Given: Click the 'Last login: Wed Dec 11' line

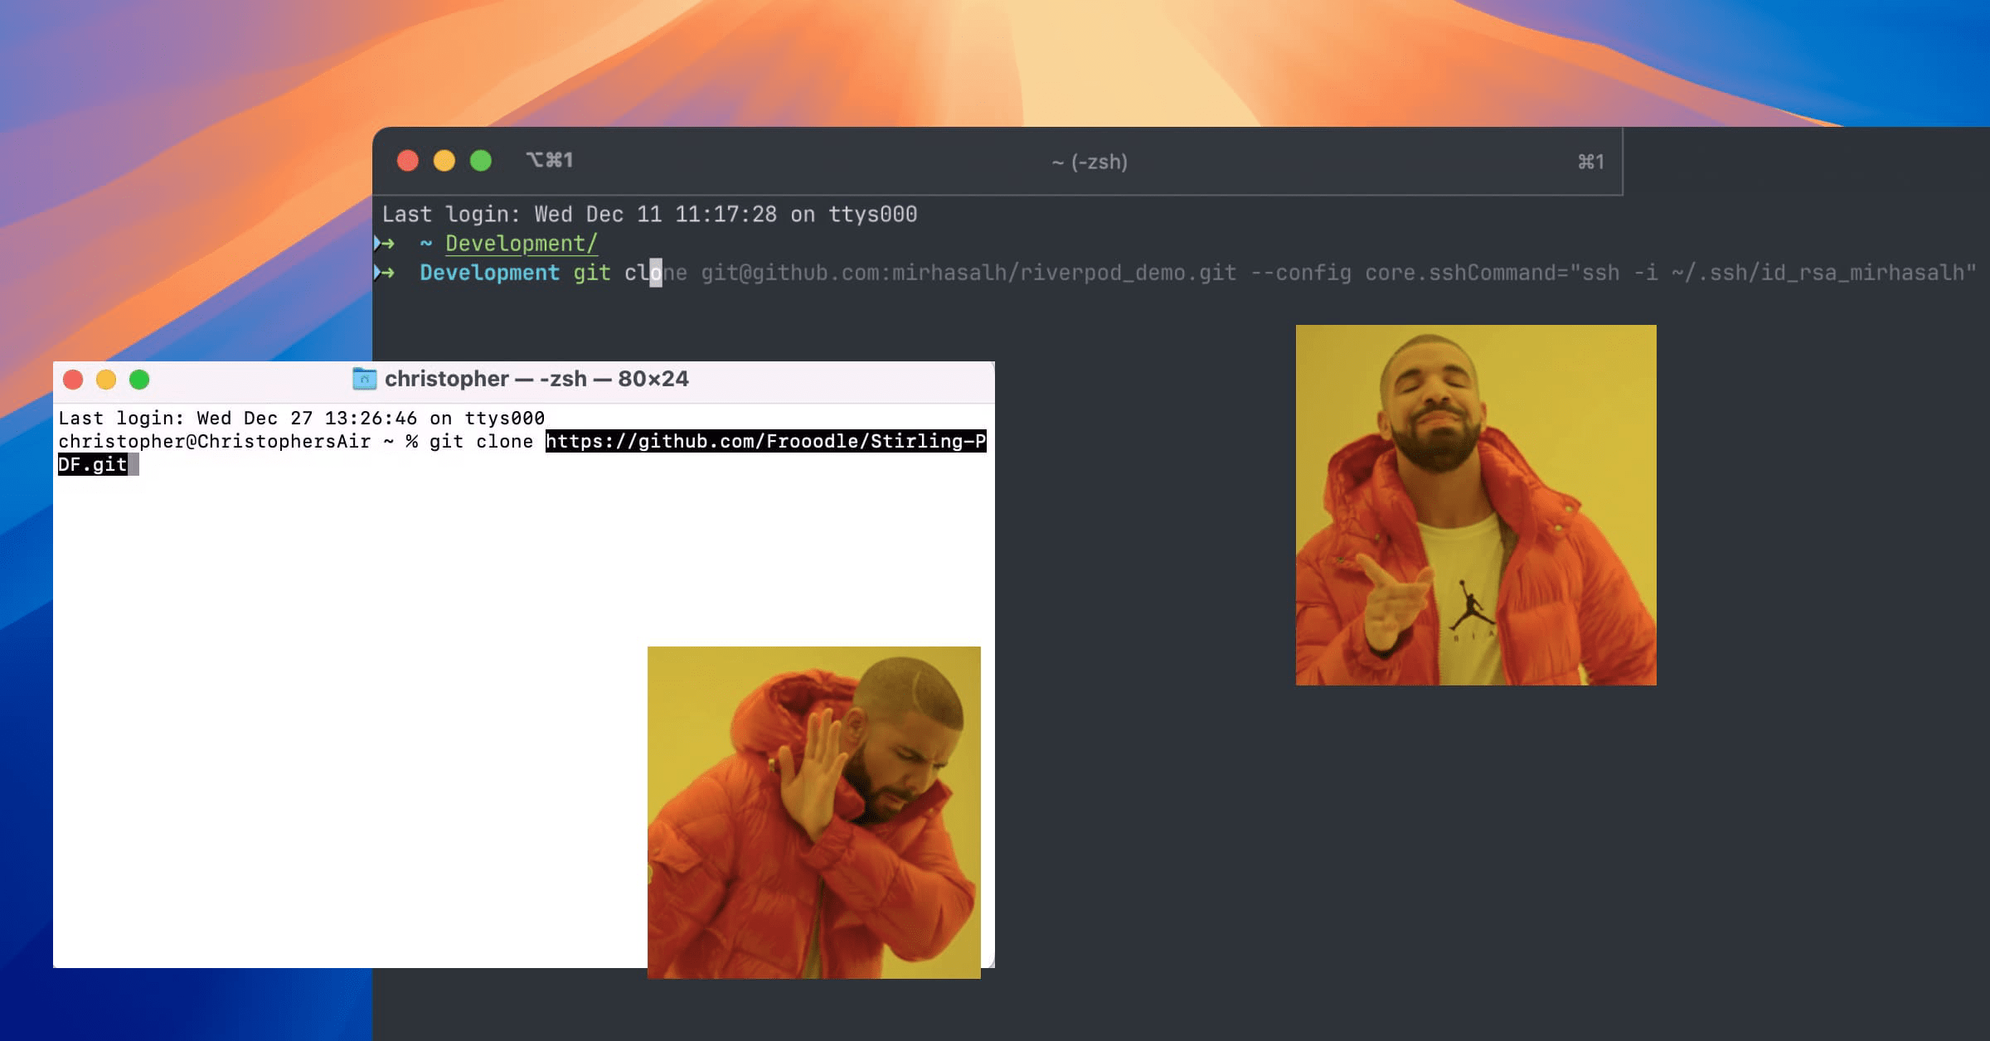Looking at the screenshot, I should (649, 215).
